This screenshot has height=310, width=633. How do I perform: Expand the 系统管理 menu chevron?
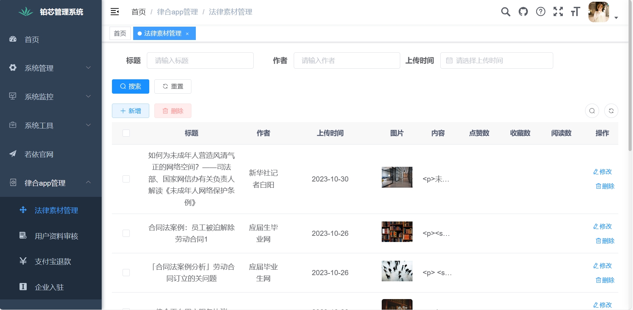tap(88, 68)
